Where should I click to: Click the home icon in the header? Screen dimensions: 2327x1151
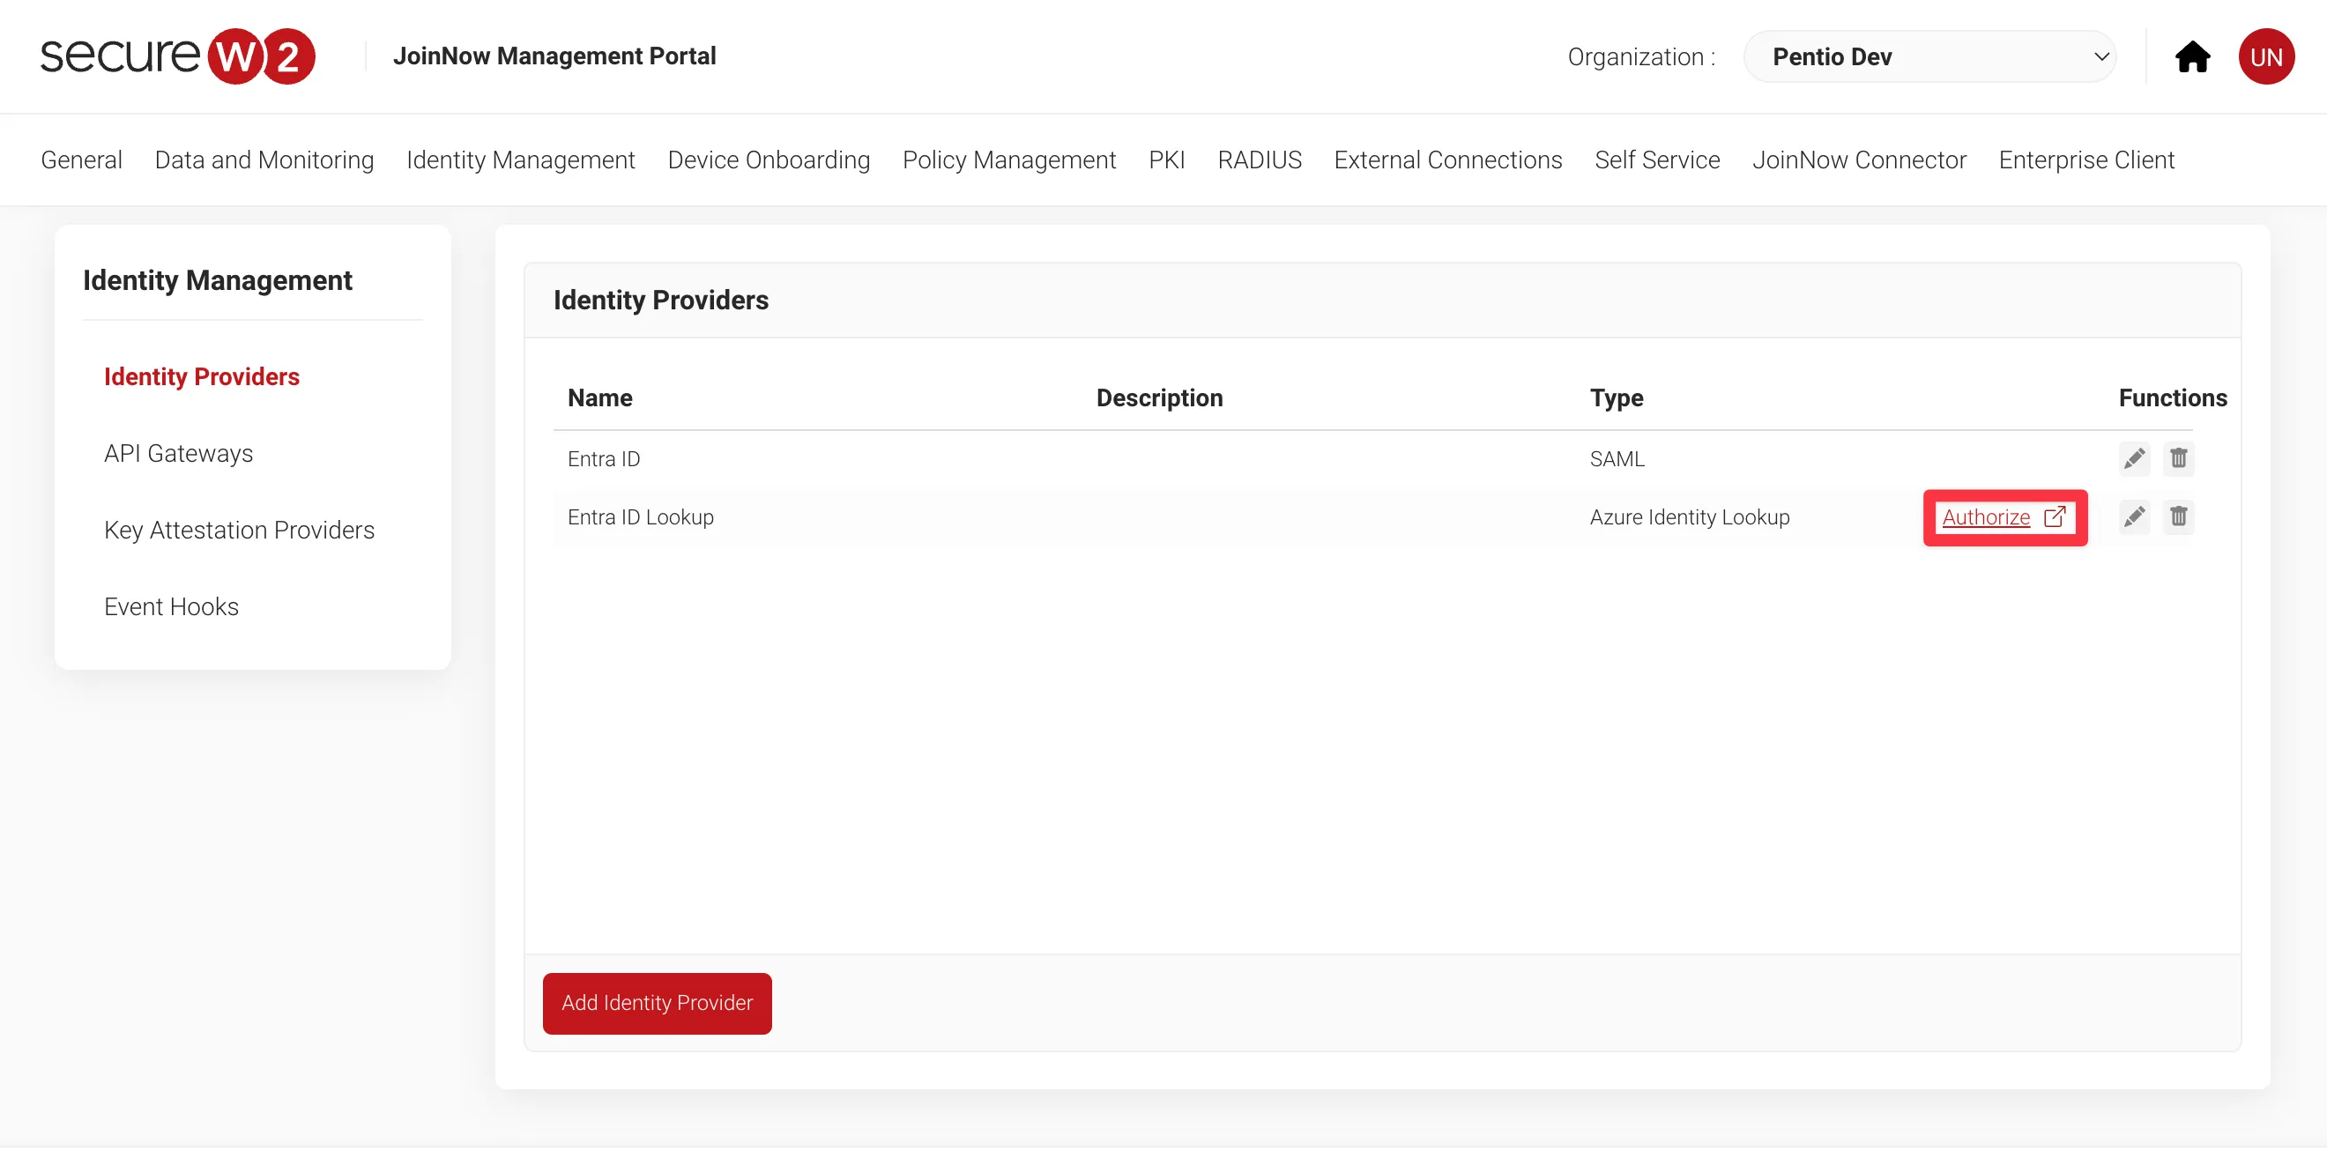(x=2191, y=57)
